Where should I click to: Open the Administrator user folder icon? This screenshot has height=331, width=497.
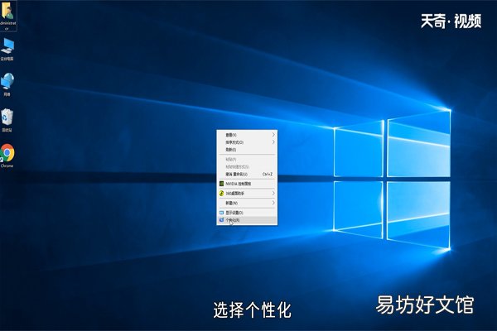click(x=7, y=16)
